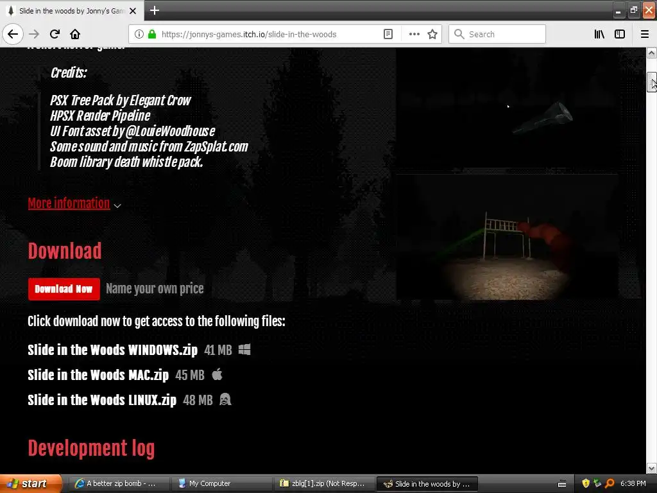Screen dimensions: 657x493
Task: Click the search magnifier icon
Action: [x=459, y=34]
